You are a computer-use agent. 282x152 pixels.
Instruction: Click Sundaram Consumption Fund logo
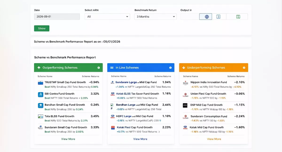point(185,117)
